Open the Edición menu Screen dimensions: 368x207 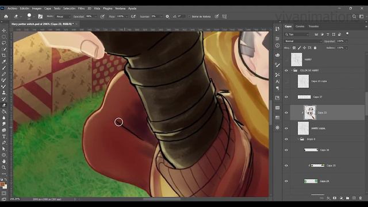(x=24, y=8)
